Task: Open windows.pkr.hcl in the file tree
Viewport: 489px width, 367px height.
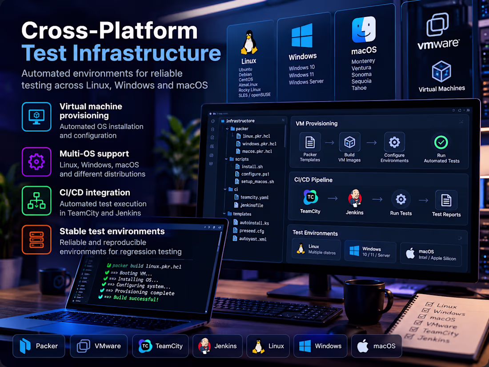Action: (x=256, y=144)
